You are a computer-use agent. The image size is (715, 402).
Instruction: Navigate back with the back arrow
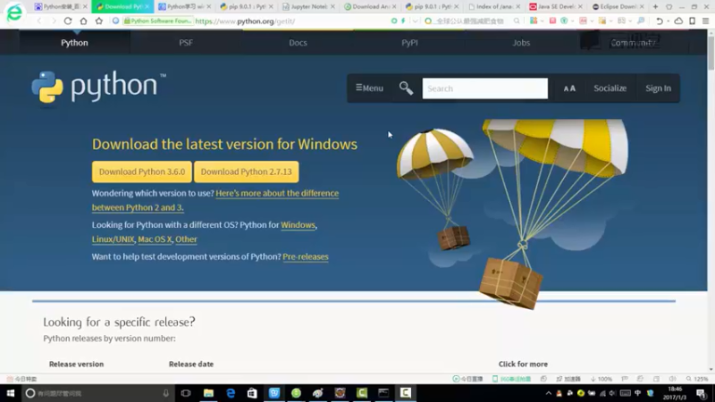39,21
